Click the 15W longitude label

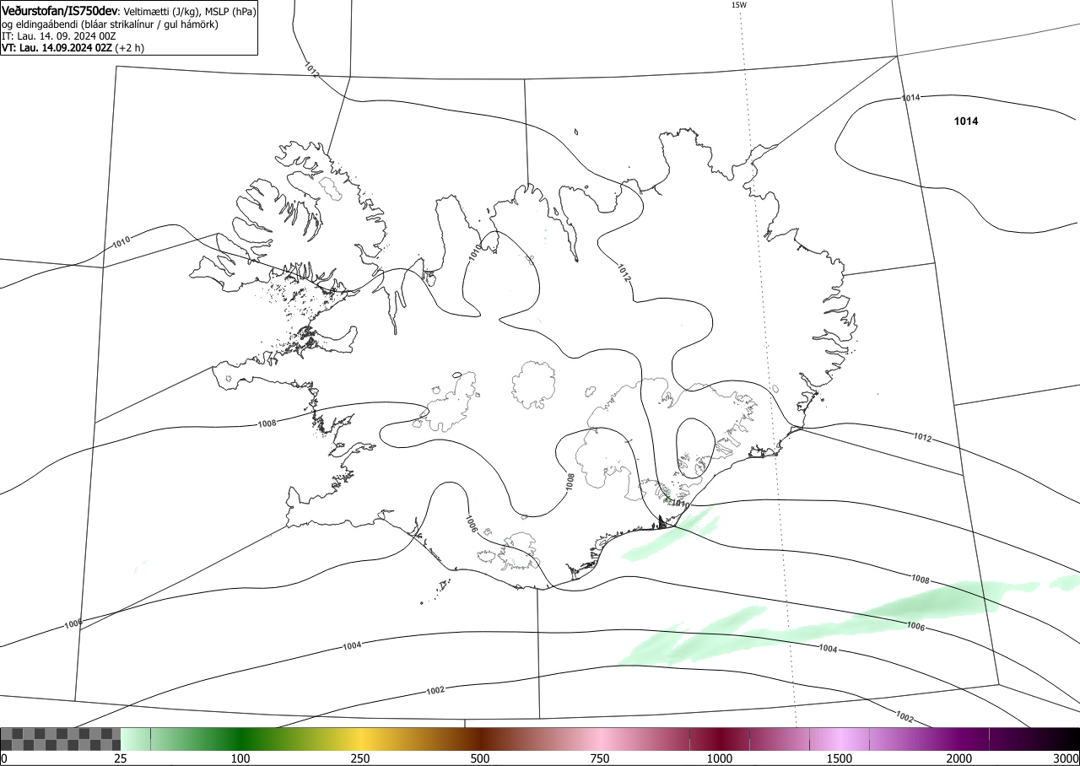pos(738,5)
